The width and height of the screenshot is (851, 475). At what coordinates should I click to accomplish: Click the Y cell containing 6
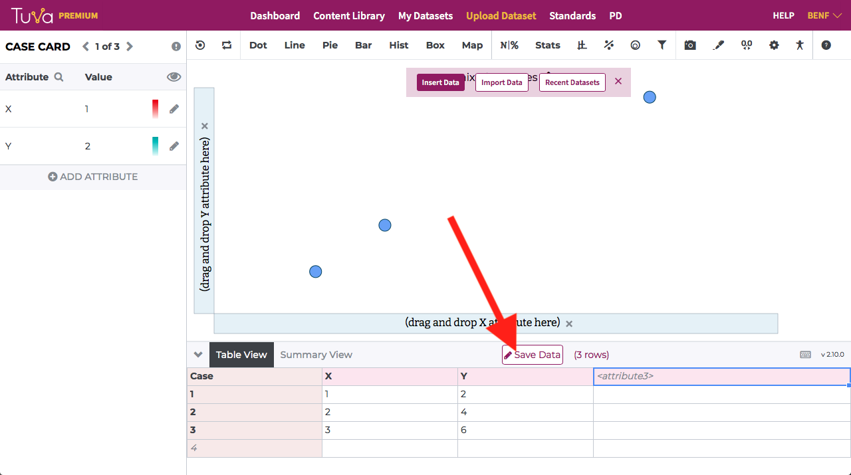[526, 430]
